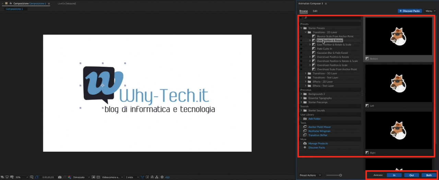Screen dimensions: 439x180
Task: Set animation to In
Action: tap(394, 175)
